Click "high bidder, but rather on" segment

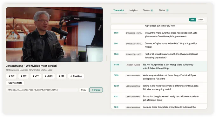tap(160, 26)
